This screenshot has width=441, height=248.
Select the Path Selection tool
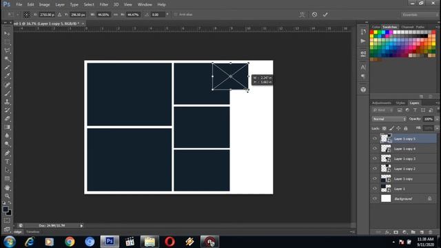(x=7, y=170)
